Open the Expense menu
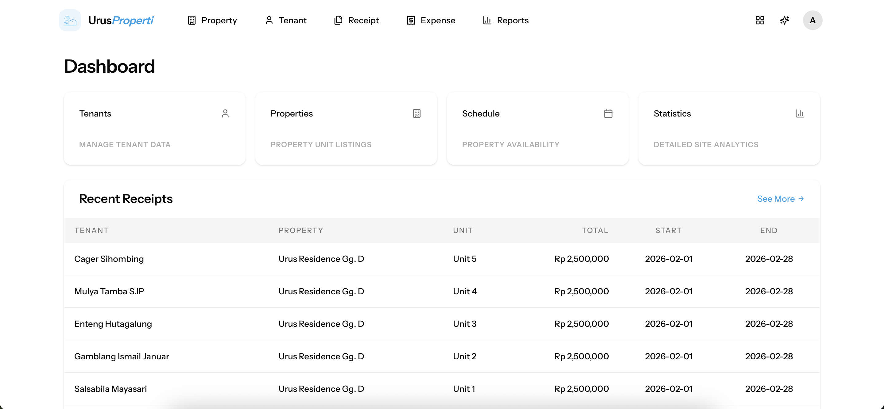The width and height of the screenshot is (884, 409). tap(431, 20)
